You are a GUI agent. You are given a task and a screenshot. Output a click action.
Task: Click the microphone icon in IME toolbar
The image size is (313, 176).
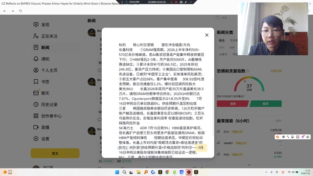point(292,137)
